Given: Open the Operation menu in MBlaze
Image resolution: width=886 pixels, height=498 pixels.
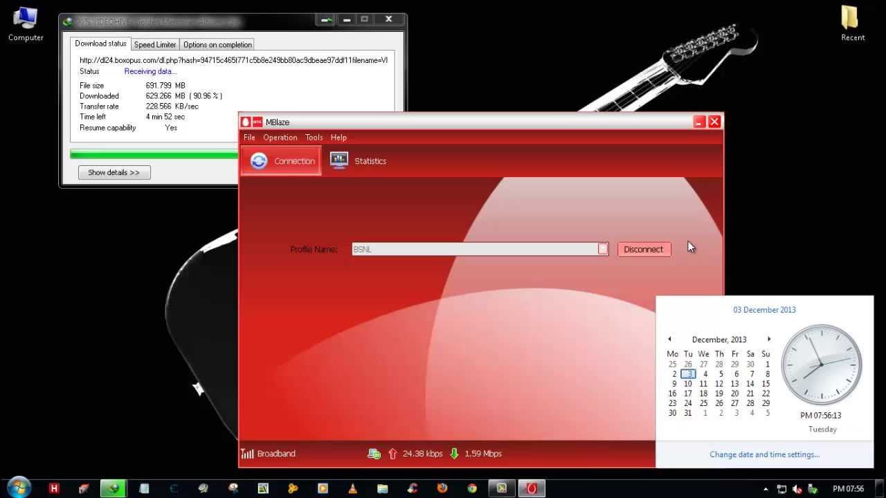Looking at the screenshot, I should pyautogui.click(x=280, y=138).
